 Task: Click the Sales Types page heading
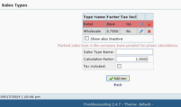pos(15,5)
